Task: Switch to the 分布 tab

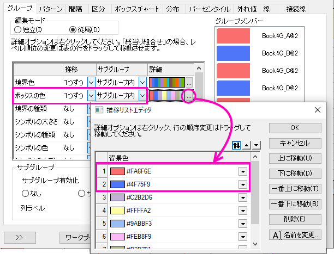Action: point(173,9)
